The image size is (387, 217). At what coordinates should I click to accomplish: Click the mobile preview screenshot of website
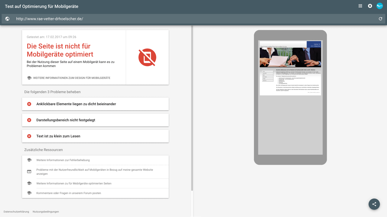tap(290, 68)
